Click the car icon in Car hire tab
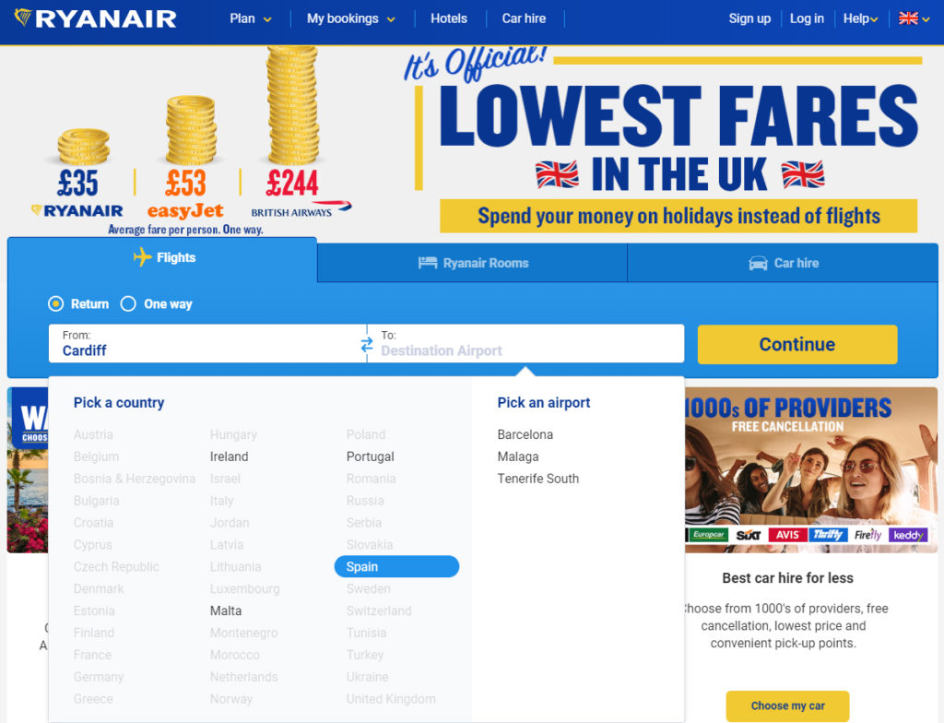The height and width of the screenshot is (723, 944). click(758, 264)
